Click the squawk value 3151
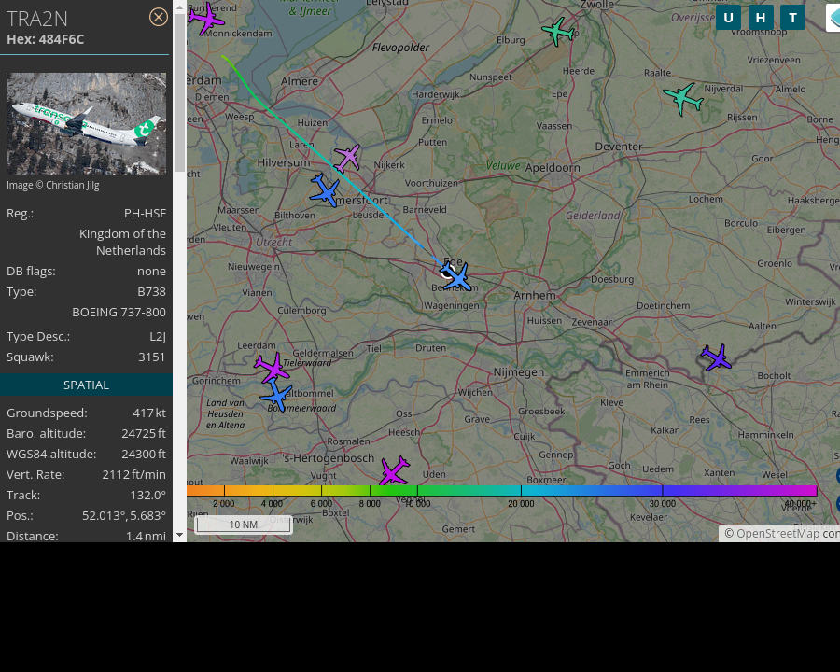This screenshot has height=672, width=840. (151, 357)
